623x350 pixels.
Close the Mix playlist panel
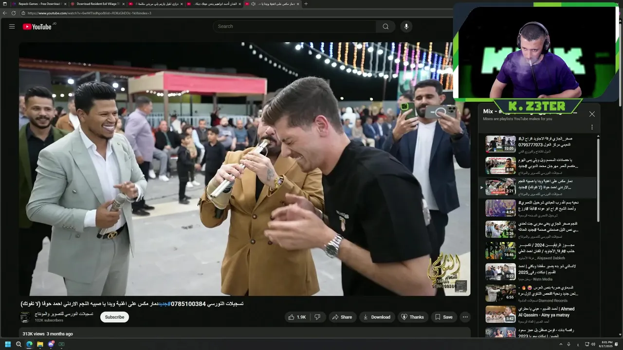592,114
